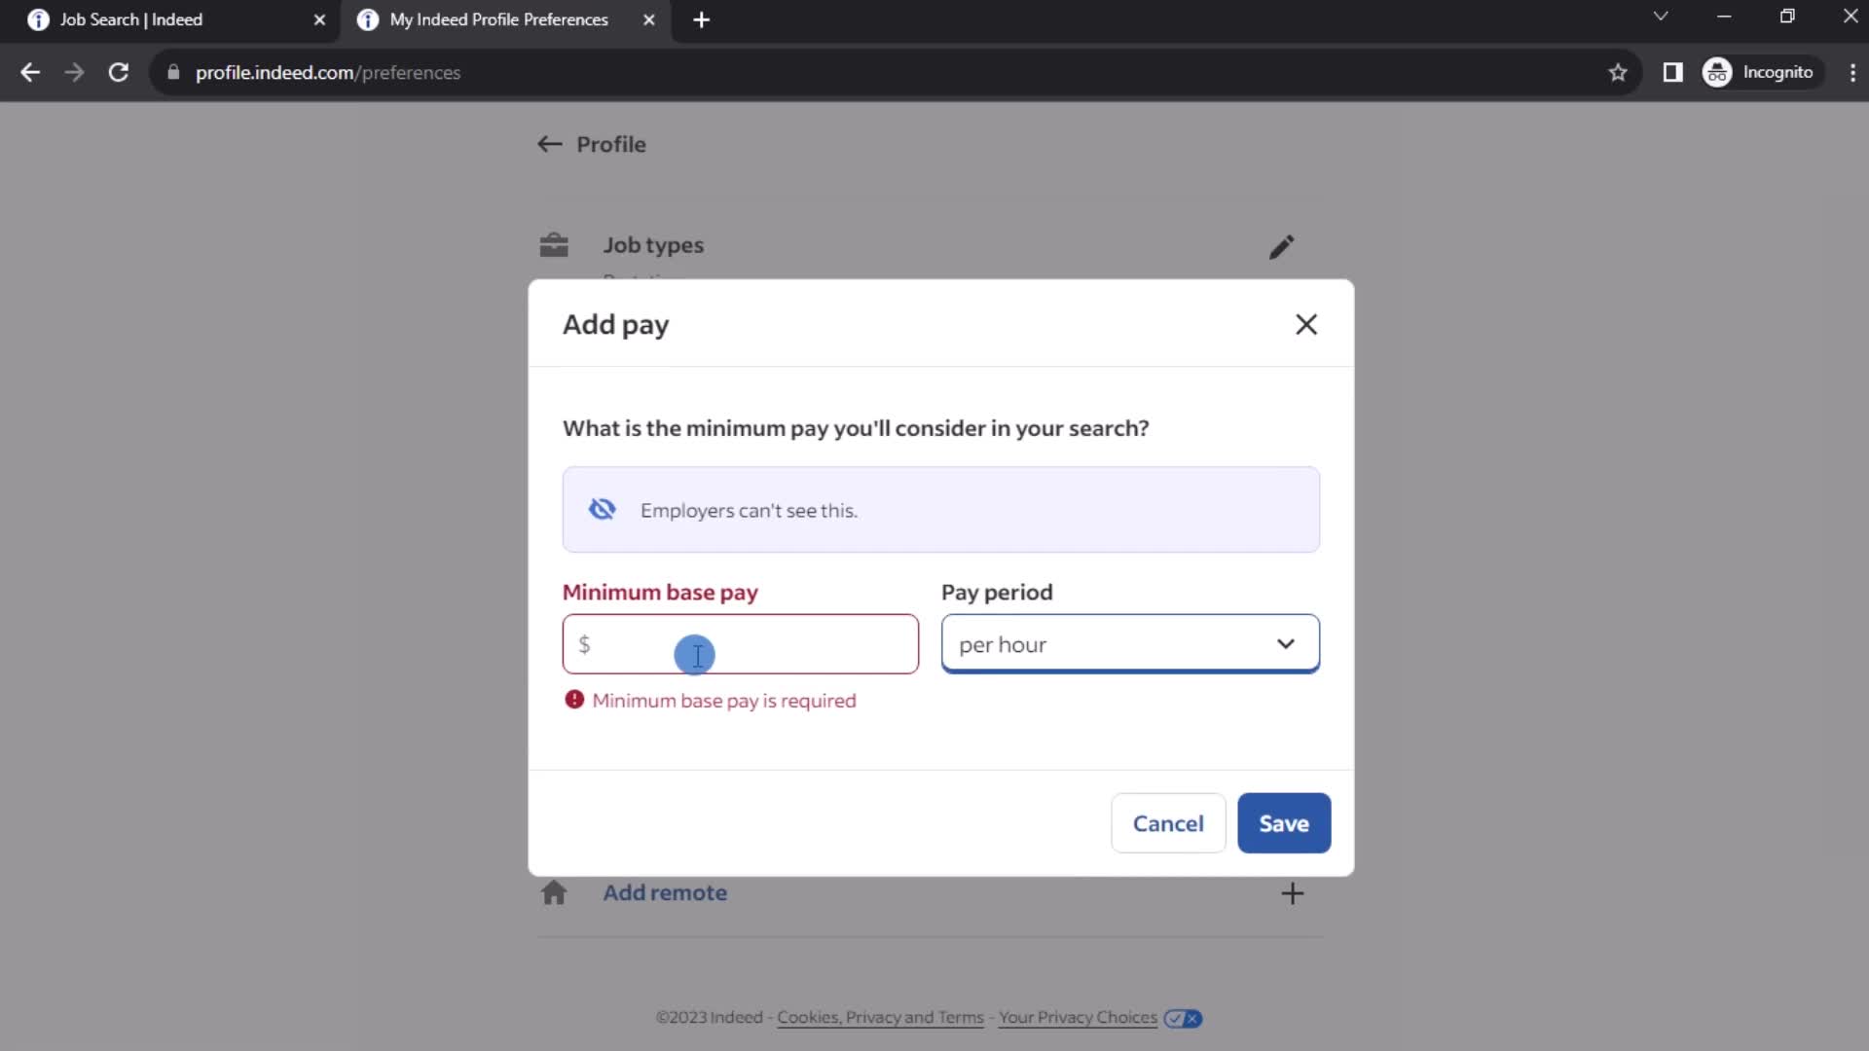Click the Add remote home icon

(x=553, y=893)
